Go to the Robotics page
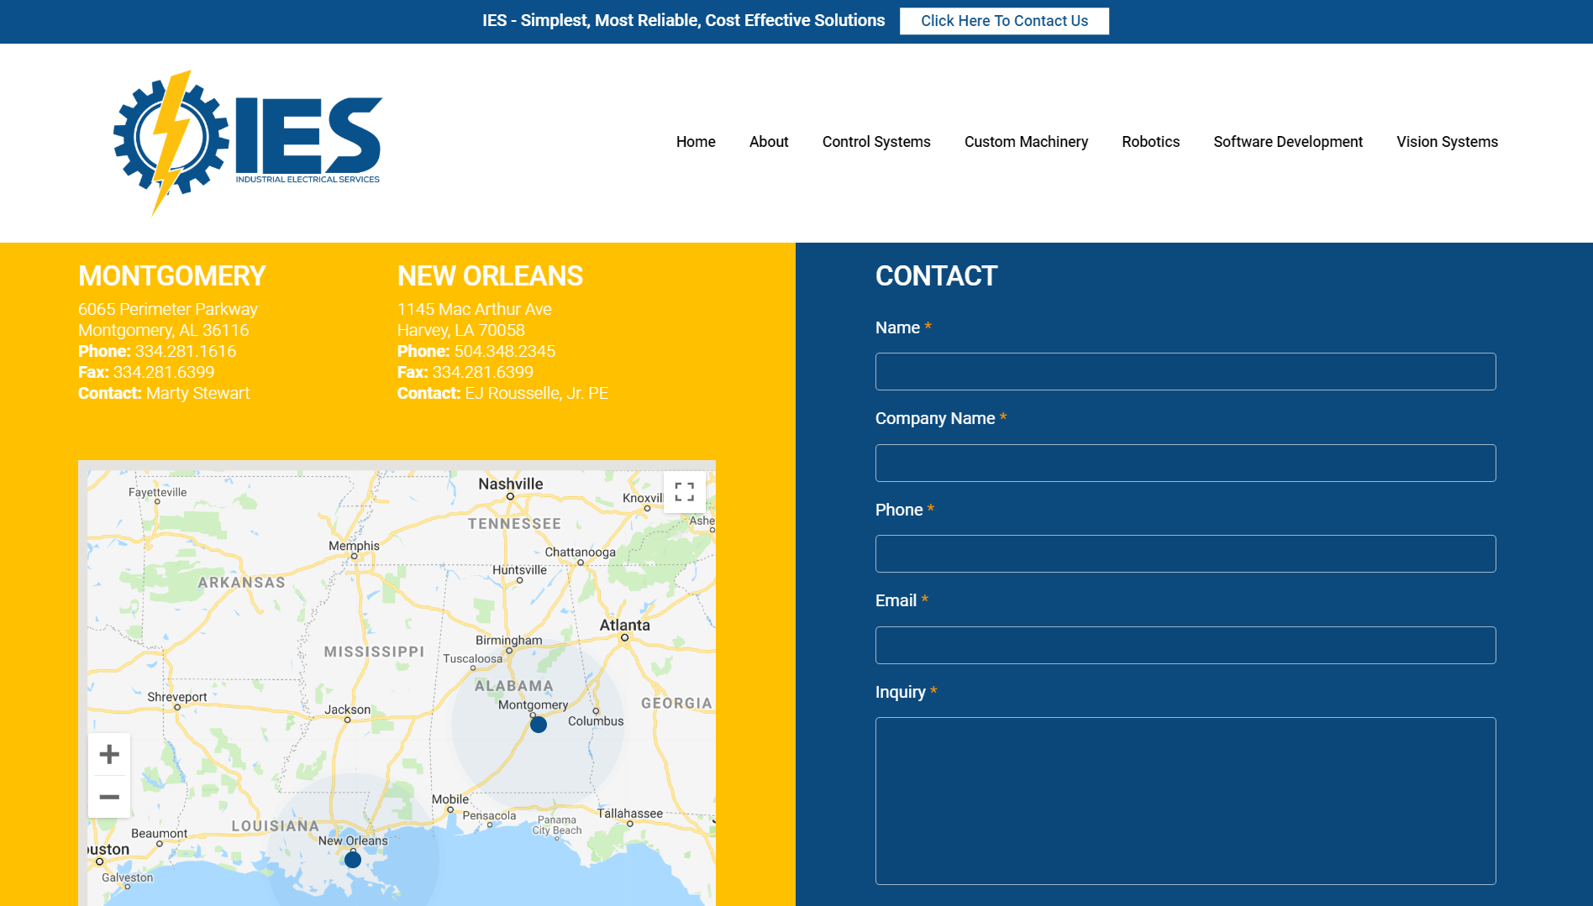 click(x=1150, y=142)
